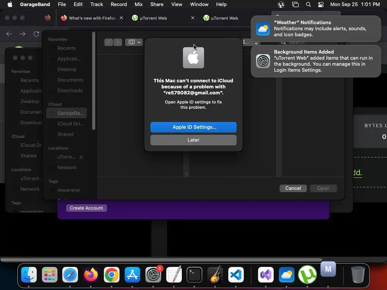The width and height of the screenshot is (387, 290).
Task: Go forward in the file dialog
Action: tap(118, 42)
